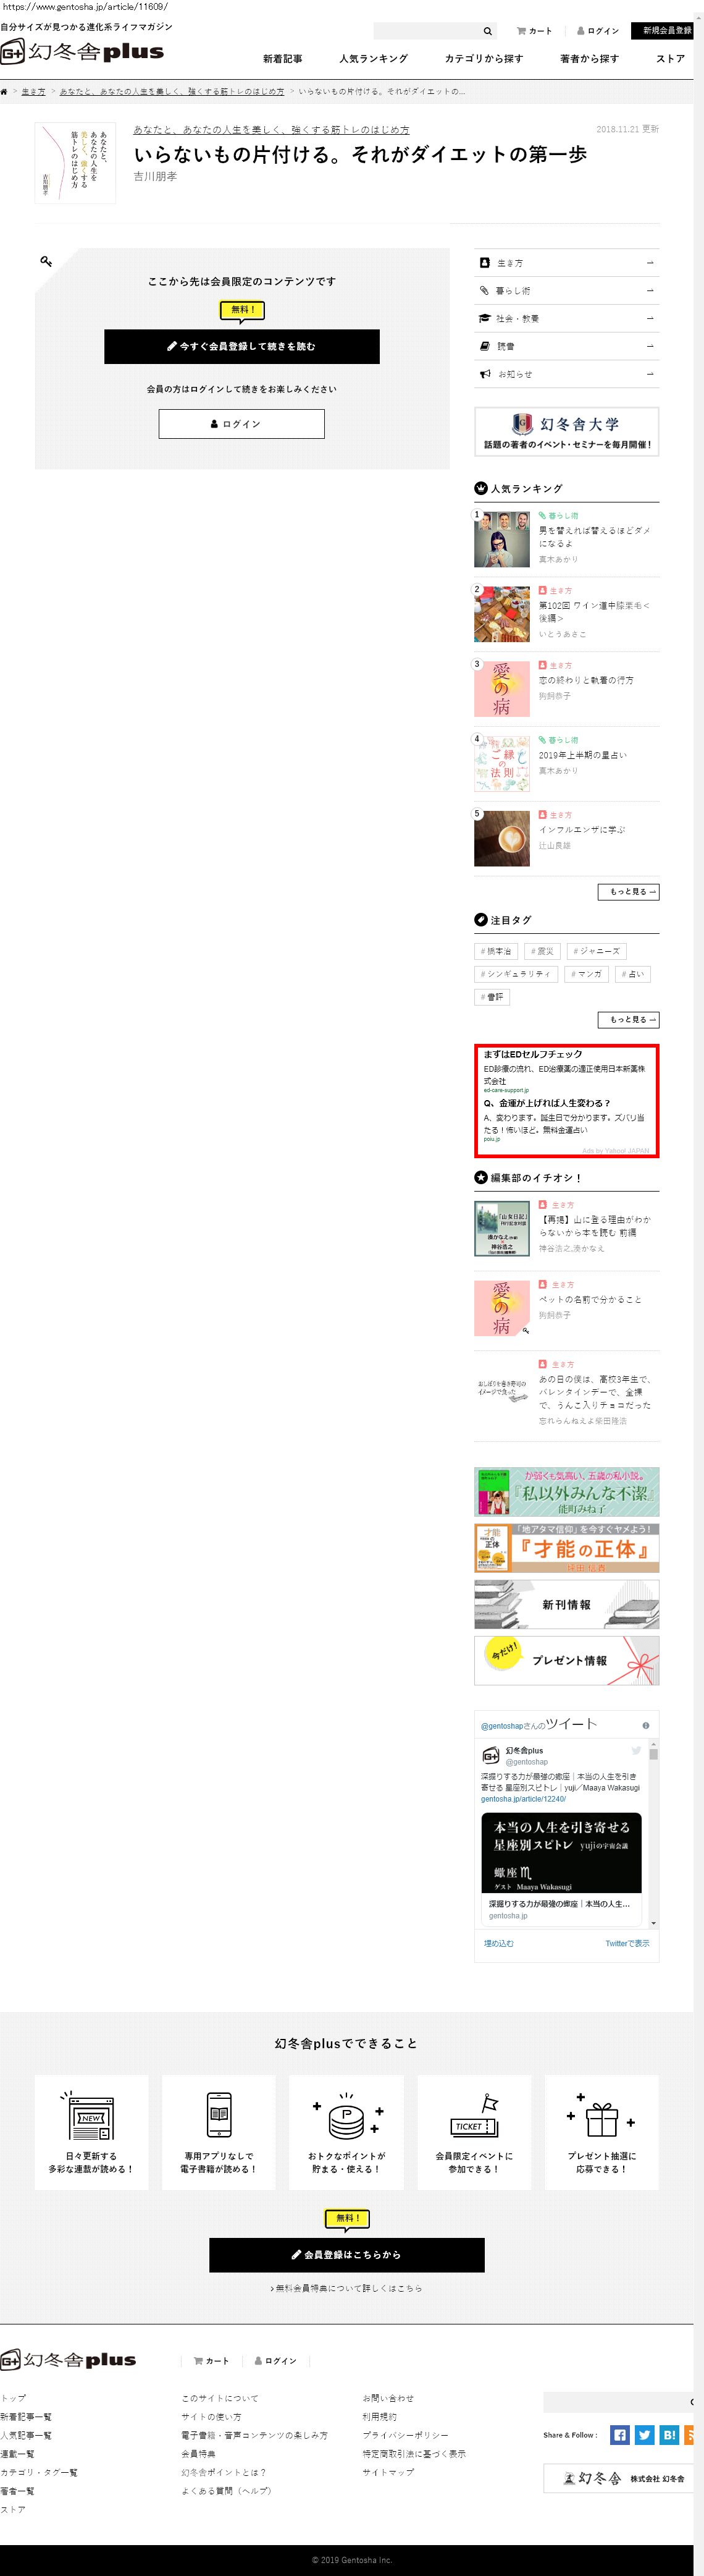Open the cart (カート) icon in header
This screenshot has height=2576, width=704.
(x=534, y=31)
